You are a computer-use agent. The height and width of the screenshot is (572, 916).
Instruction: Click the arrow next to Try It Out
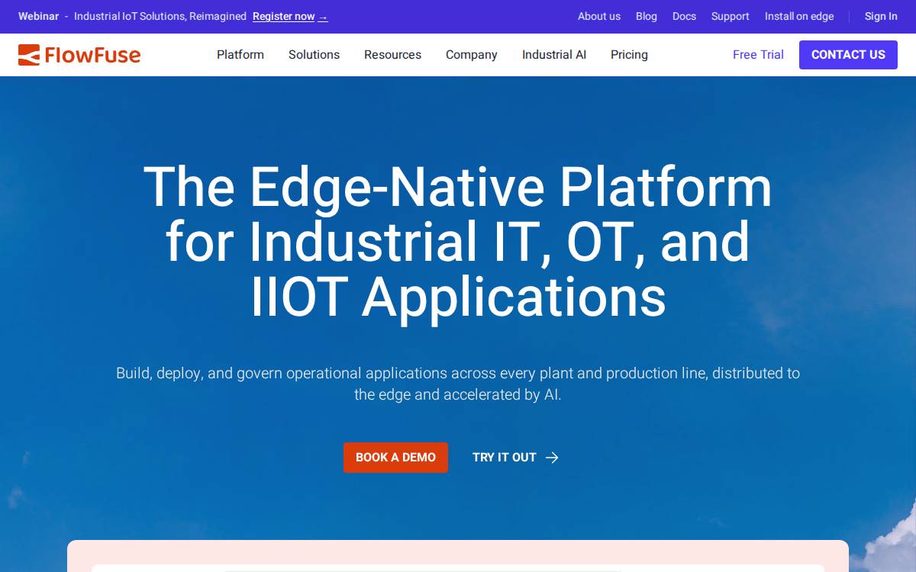[552, 458]
